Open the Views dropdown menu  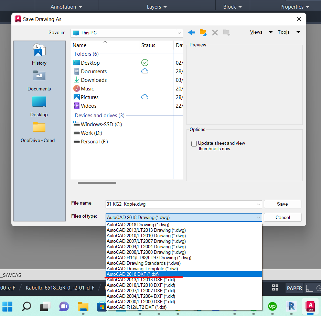point(261,32)
